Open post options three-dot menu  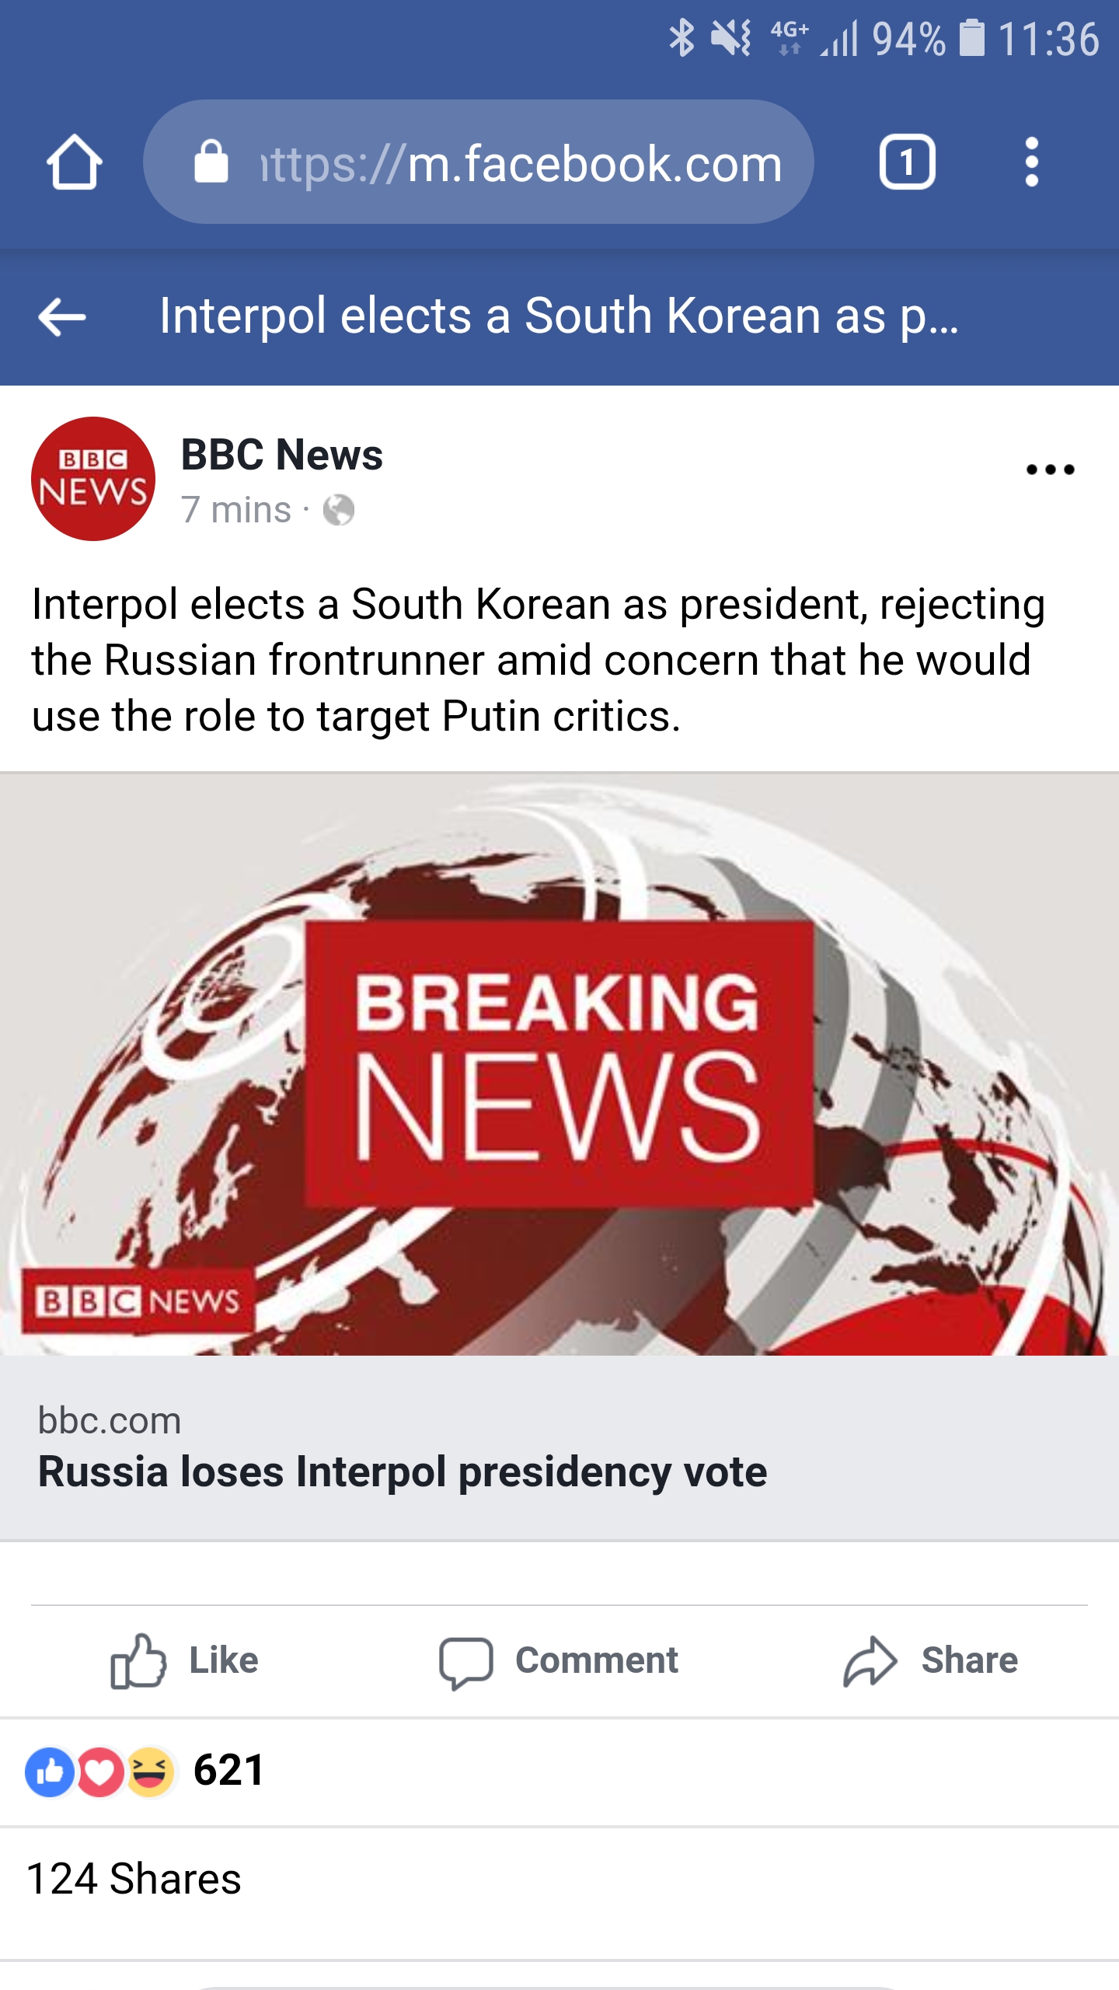click(x=1050, y=470)
